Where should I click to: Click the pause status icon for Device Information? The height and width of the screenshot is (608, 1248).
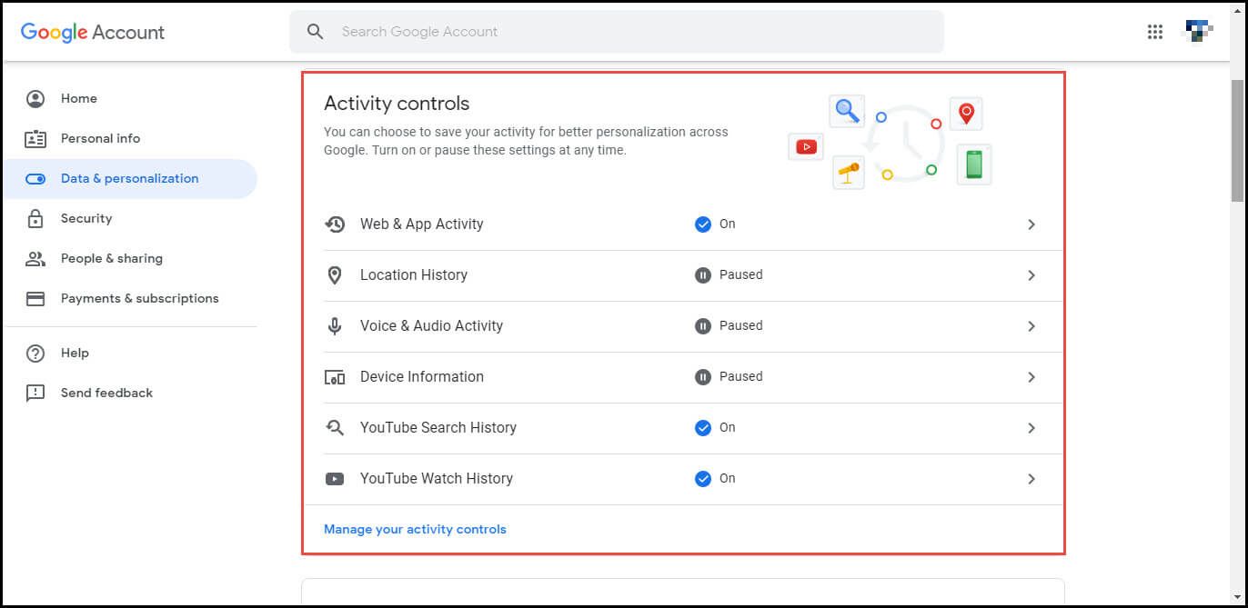pyautogui.click(x=702, y=376)
